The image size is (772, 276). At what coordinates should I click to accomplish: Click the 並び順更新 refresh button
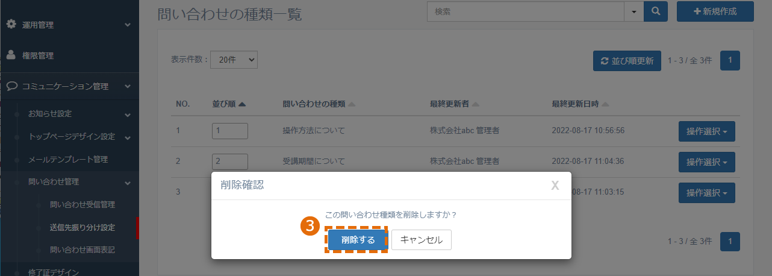[x=627, y=61]
